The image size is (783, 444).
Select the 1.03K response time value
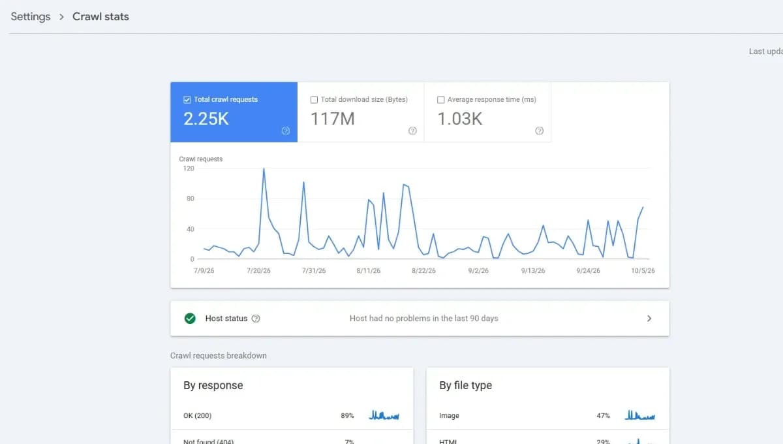[460, 119]
